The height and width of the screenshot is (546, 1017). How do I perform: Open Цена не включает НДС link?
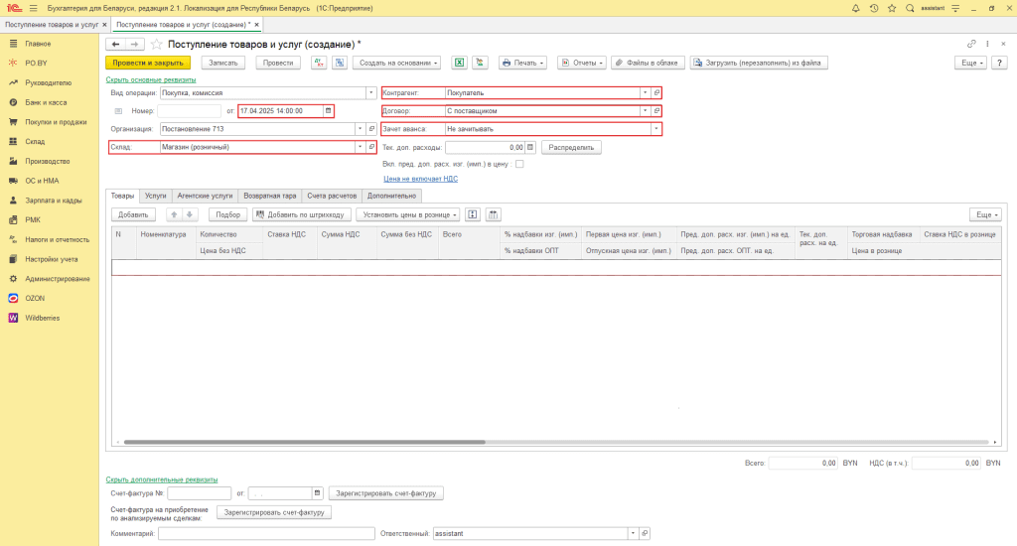[x=420, y=179]
